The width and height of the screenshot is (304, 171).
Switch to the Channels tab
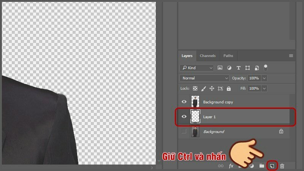[207, 56]
